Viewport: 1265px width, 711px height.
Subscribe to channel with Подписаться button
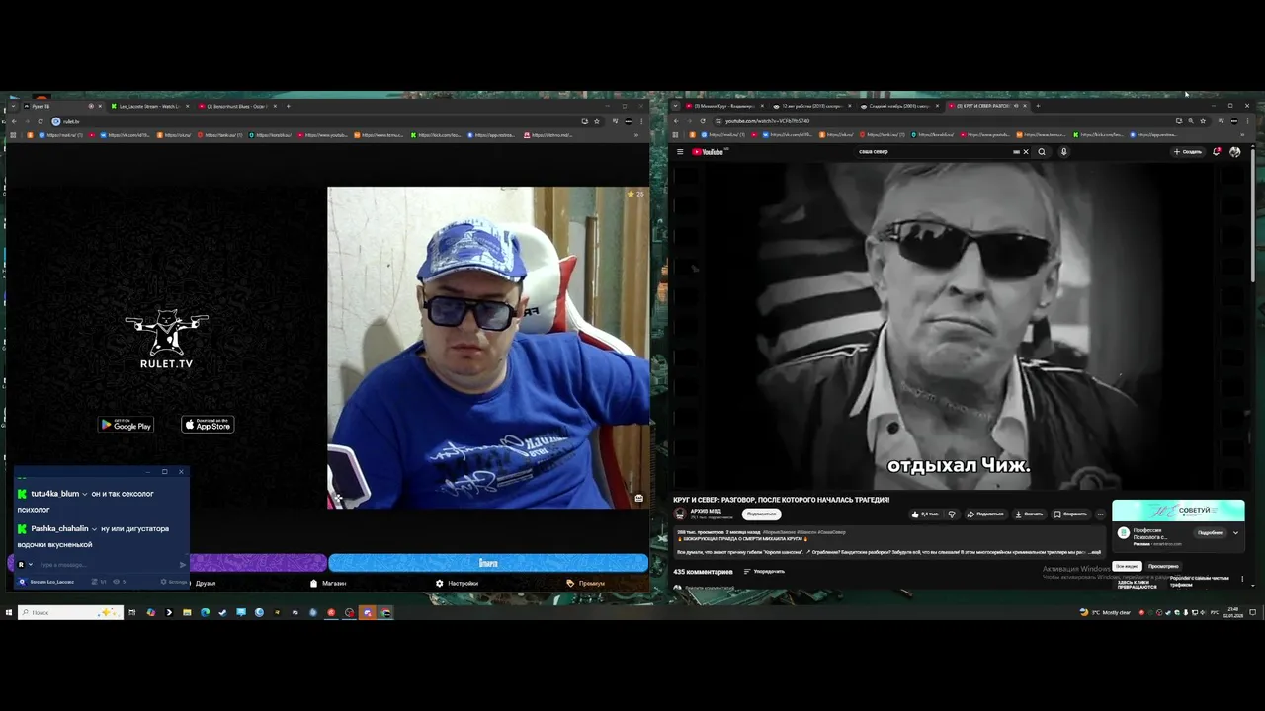[x=761, y=513]
